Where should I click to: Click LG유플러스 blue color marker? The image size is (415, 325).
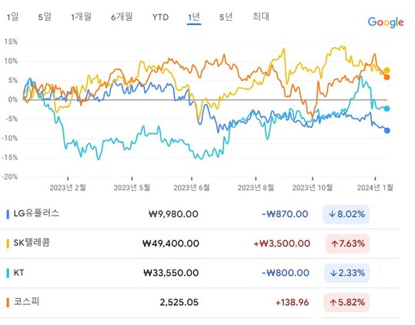pos(8,214)
